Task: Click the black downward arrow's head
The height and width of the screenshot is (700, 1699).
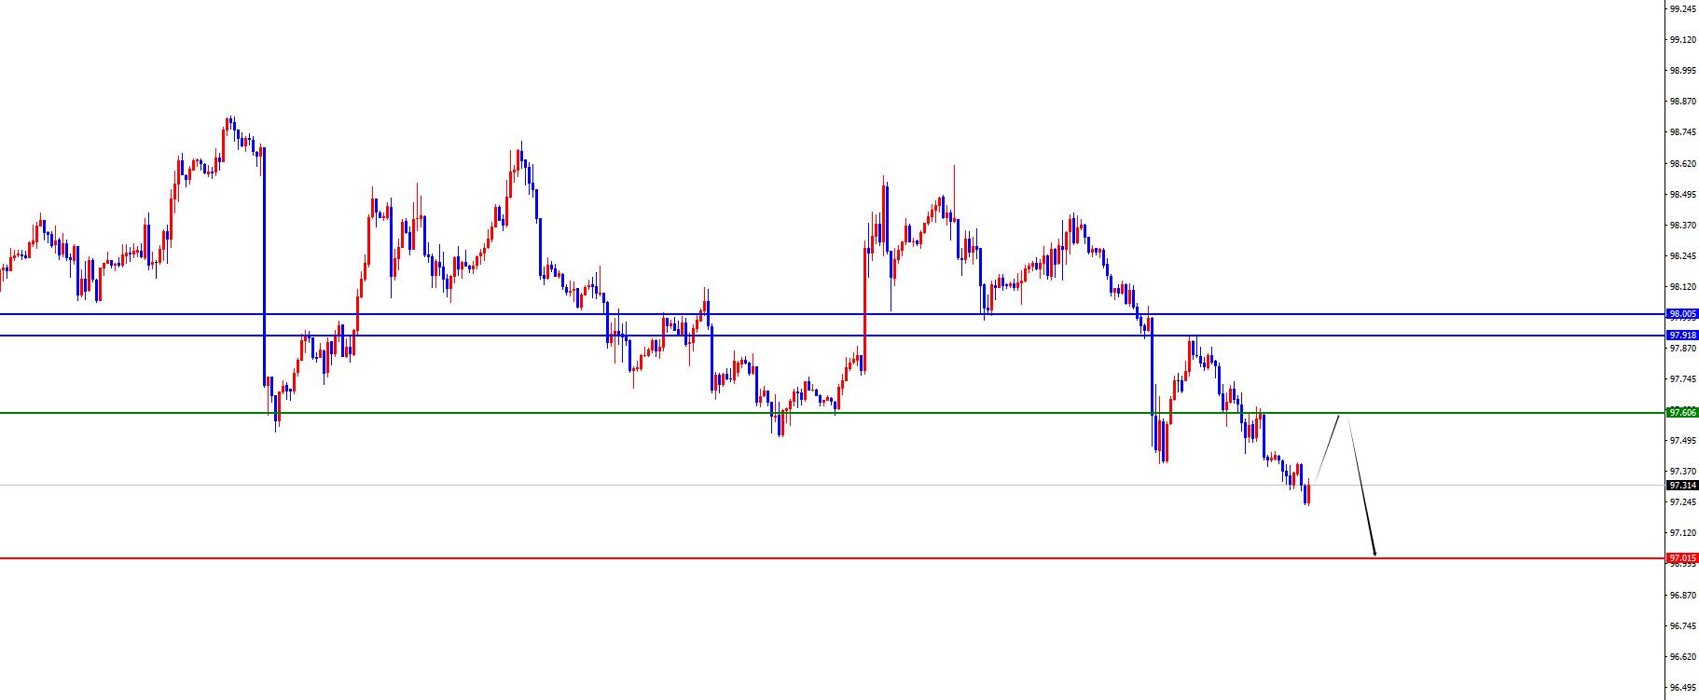Action: pos(1374,553)
